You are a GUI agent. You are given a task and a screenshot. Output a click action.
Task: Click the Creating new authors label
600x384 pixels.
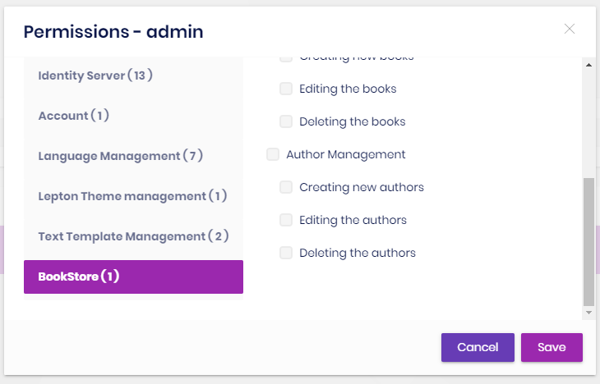coord(362,187)
